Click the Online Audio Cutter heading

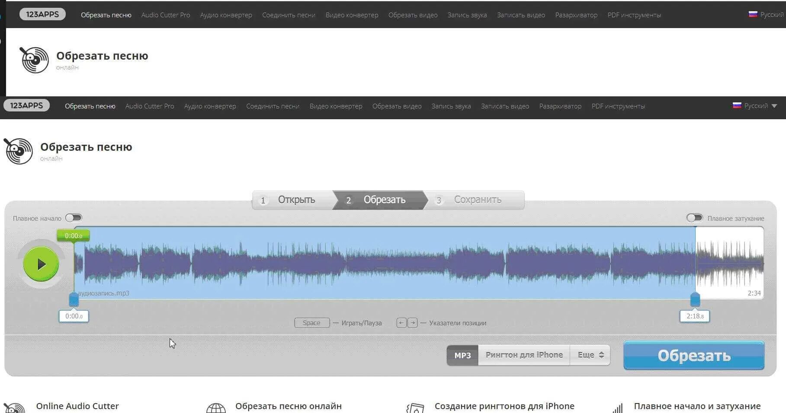[77, 406]
